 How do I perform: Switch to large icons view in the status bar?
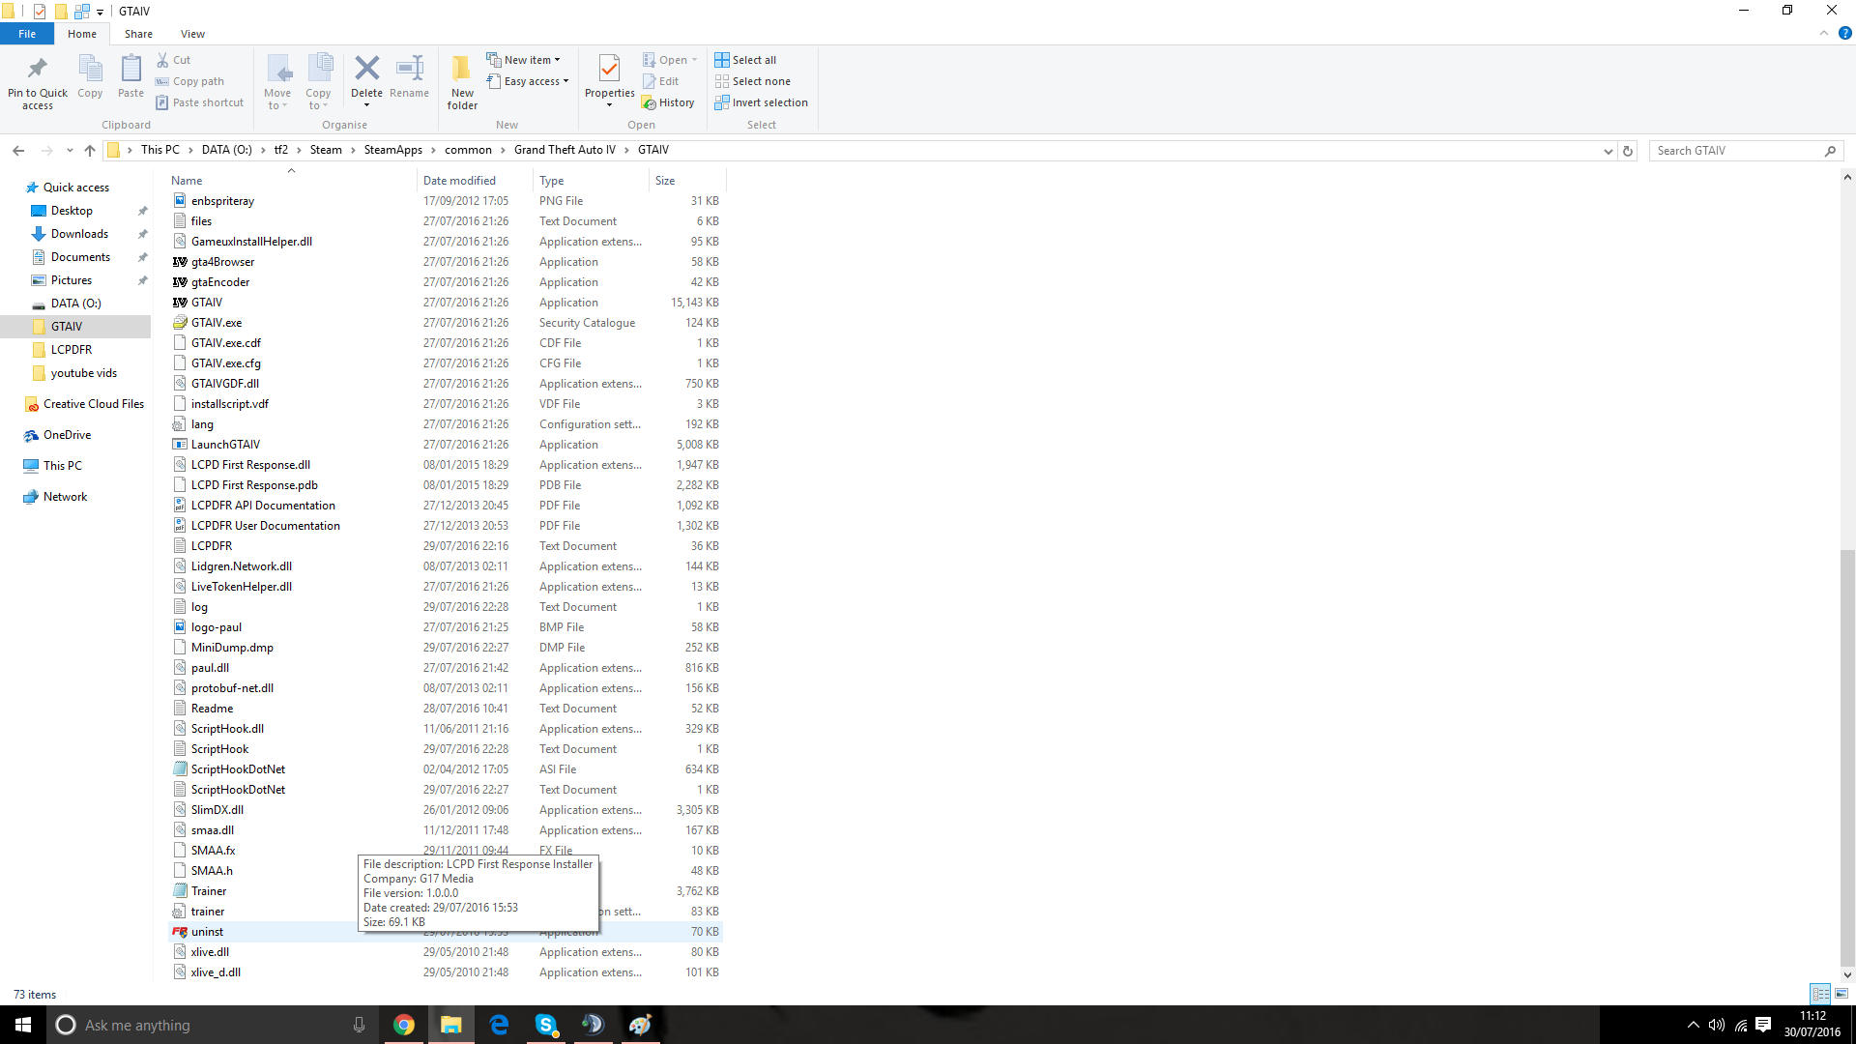pos(1841,994)
